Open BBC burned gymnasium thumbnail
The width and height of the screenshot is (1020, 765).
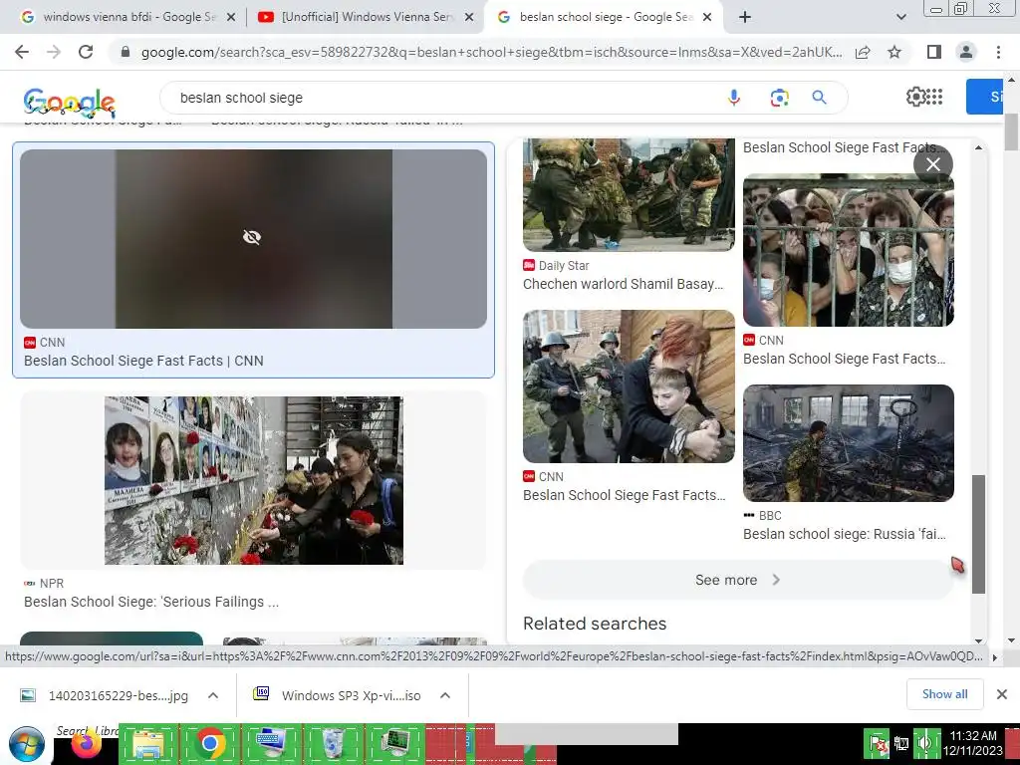(849, 443)
